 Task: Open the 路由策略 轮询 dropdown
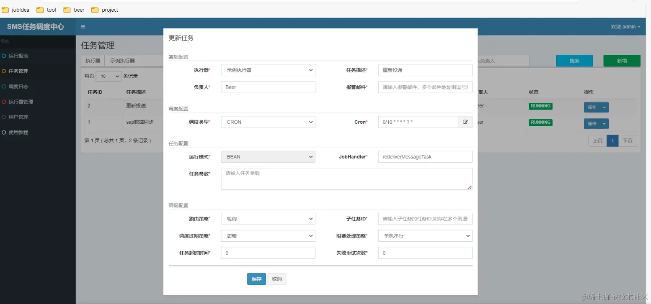point(268,219)
